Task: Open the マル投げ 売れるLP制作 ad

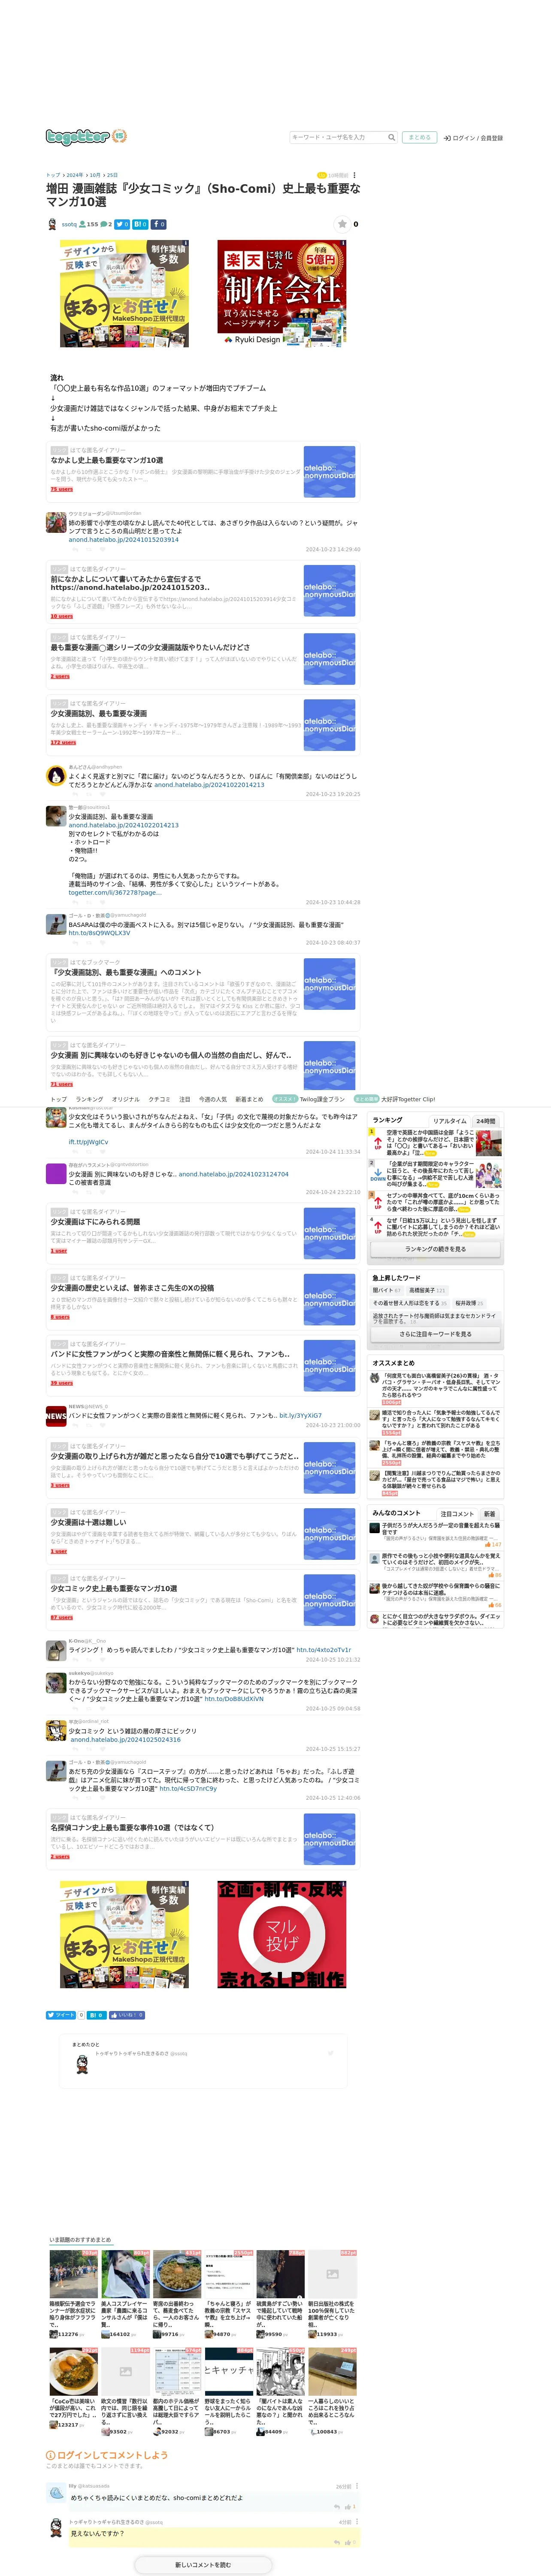Action: pos(282,1934)
